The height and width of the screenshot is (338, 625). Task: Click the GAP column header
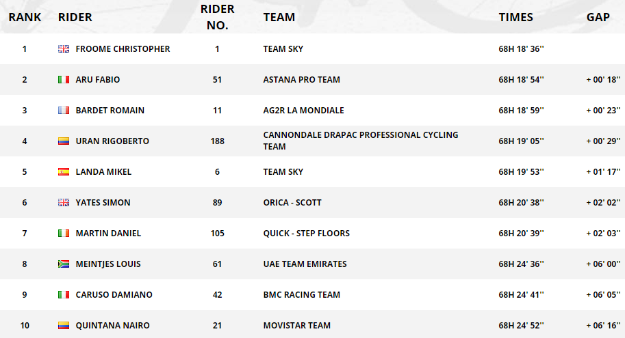[x=598, y=17]
